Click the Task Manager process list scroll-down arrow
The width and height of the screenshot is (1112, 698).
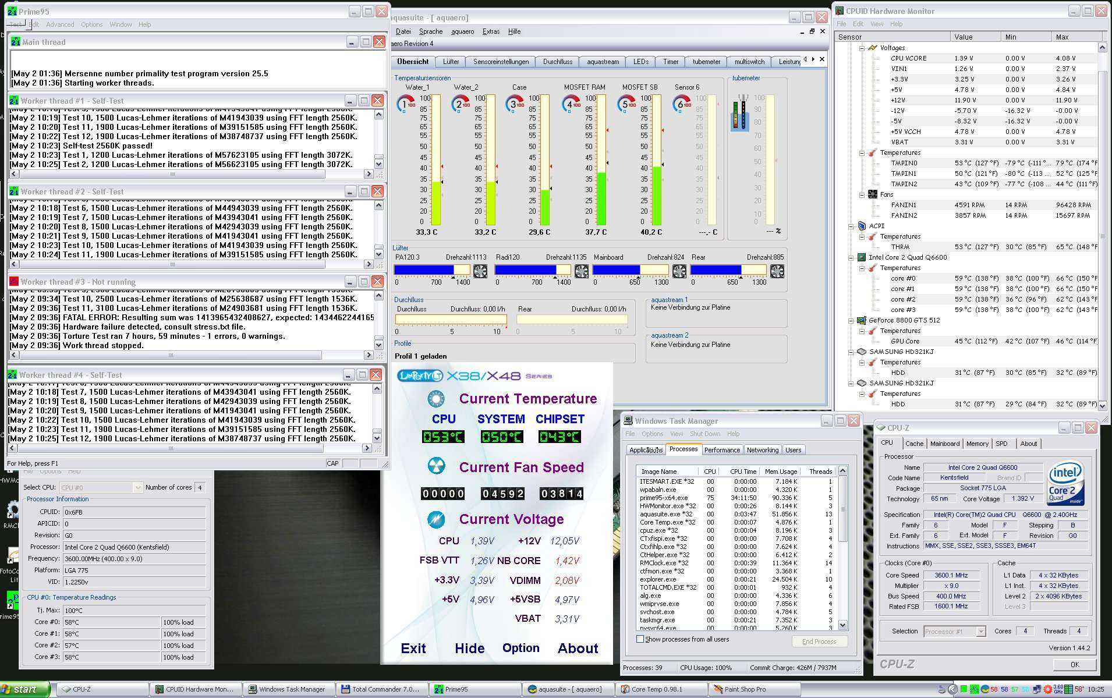[x=842, y=625]
